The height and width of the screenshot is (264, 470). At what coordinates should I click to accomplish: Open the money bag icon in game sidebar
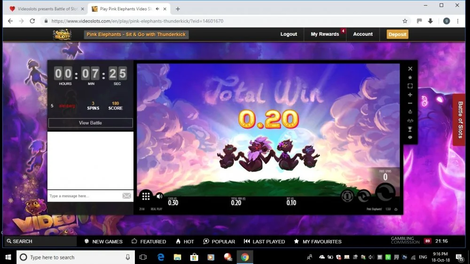click(x=410, y=112)
